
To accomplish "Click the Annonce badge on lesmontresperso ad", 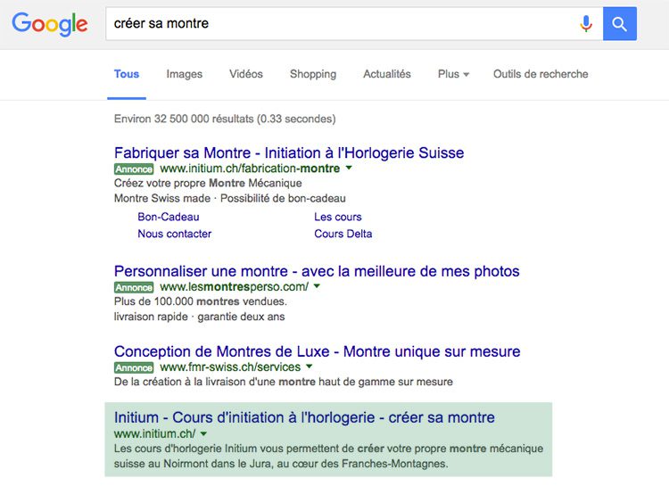I will (134, 287).
